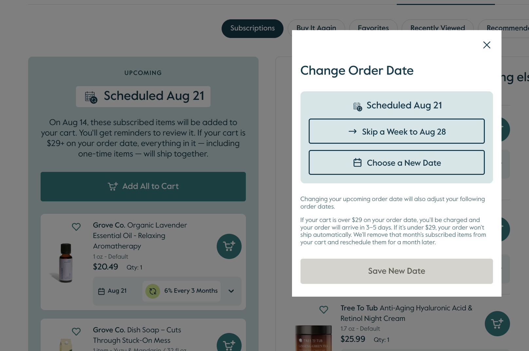Open the 6% Every 3 Months frequency selector
This screenshot has height=351, width=529.
click(181, 291)
